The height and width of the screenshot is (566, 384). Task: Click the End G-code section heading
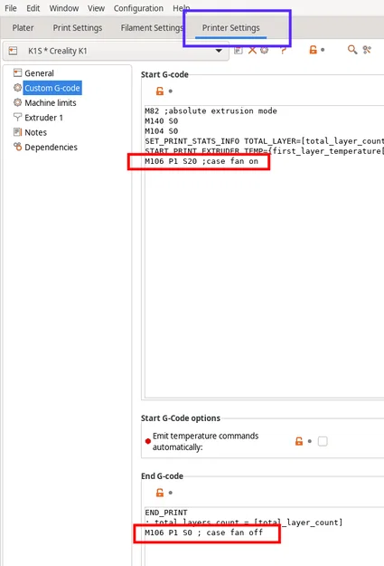tap(162, 476)
